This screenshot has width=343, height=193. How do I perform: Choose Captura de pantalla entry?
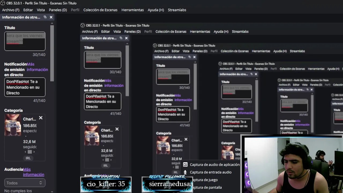coord(207,187)
